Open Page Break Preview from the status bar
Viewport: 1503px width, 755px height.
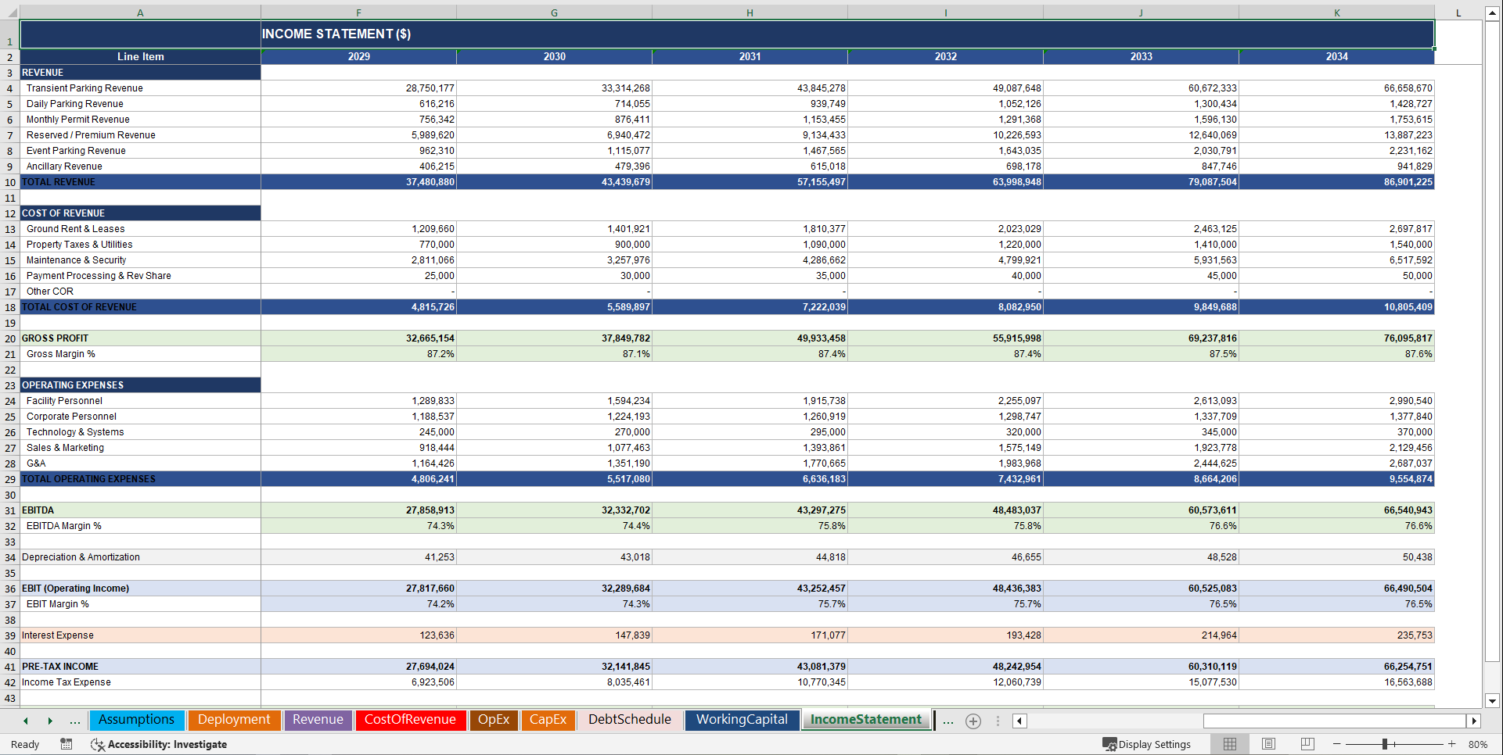pos(1307,744)
